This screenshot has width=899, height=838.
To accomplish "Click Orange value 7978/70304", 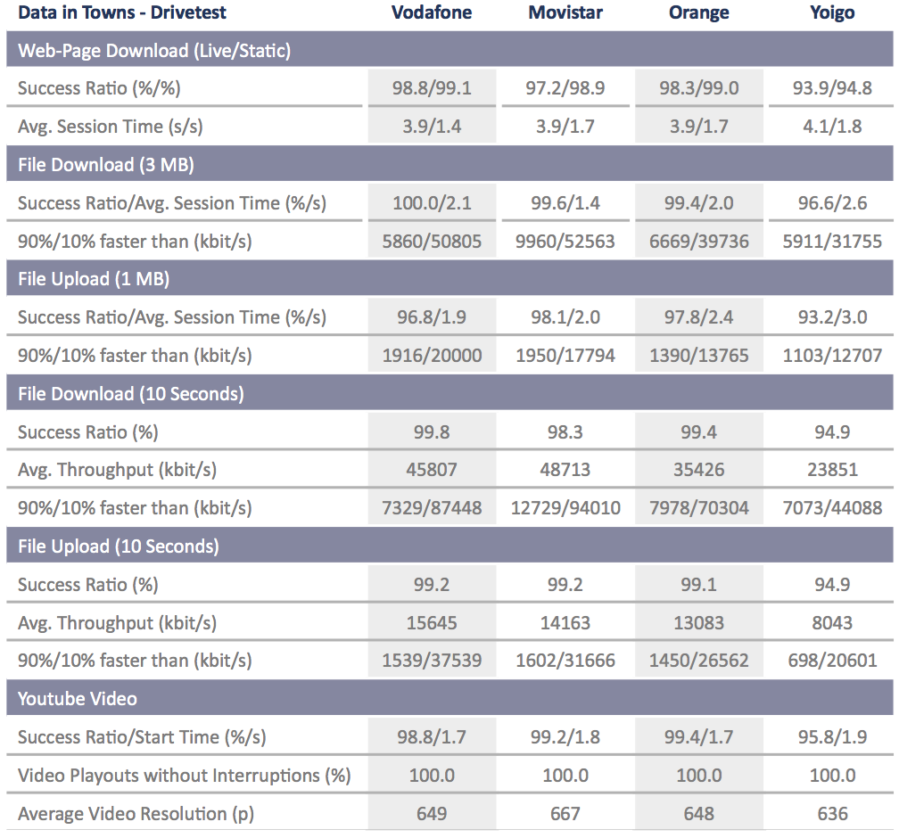I will pyautogui.click(x=699, y=508).
